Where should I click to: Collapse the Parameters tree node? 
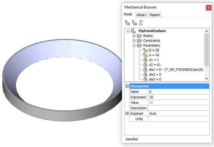[x=134, y=45]
